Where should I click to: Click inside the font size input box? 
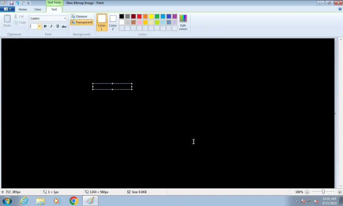point(33,26)
